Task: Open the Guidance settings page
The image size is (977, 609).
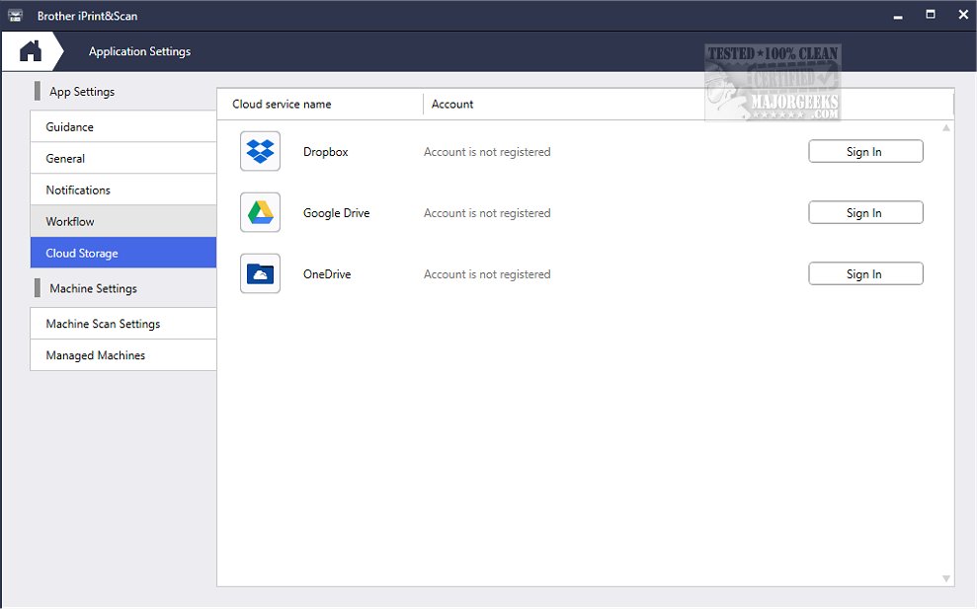Action: 122,127
